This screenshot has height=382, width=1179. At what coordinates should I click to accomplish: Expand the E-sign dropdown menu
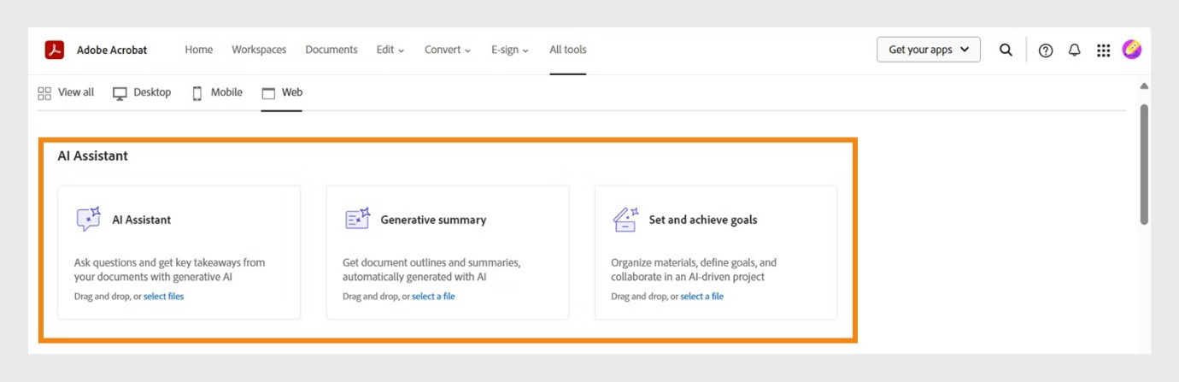coord(509,50)
